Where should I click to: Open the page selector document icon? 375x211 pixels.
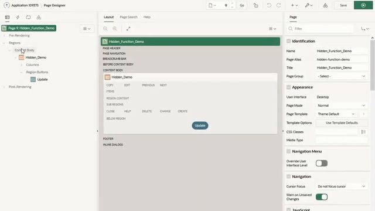point(212,5)
